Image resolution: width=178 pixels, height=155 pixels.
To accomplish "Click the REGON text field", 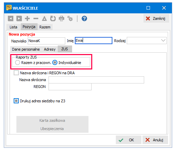I will click(70, 87).
